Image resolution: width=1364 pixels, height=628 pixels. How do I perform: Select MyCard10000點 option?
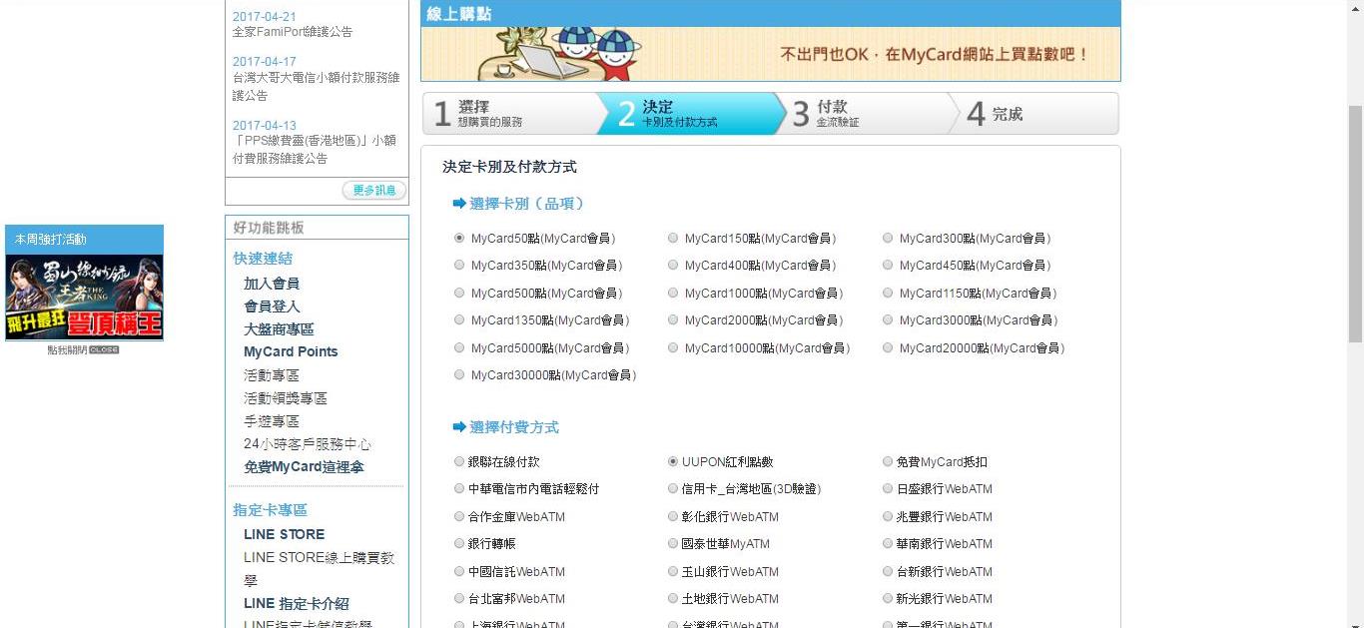[673, 348]
